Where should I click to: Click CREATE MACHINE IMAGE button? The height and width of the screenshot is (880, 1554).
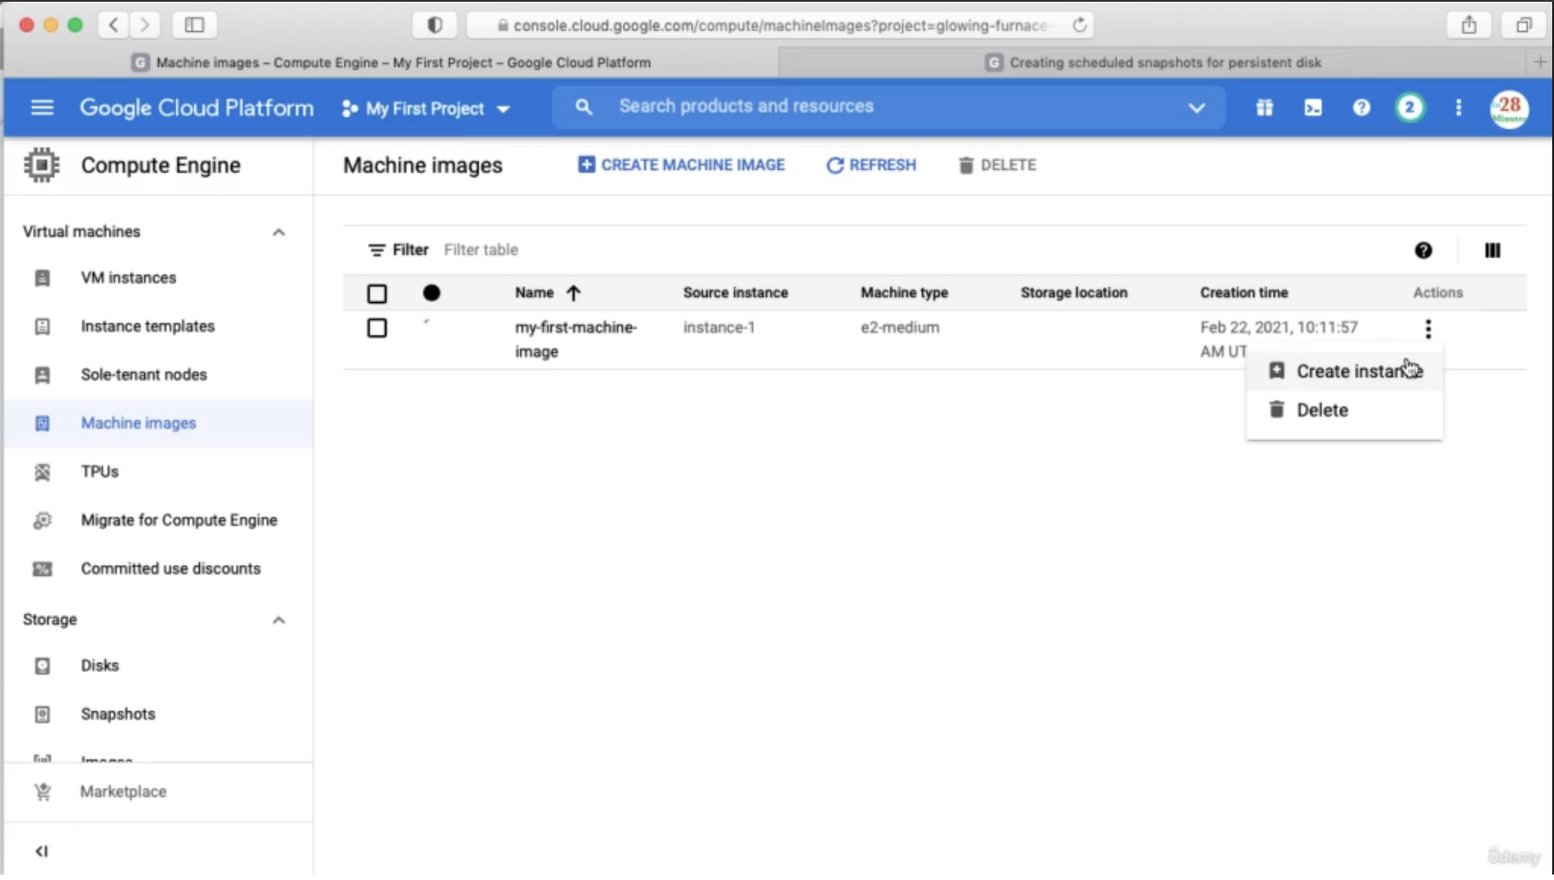coord(681,165)
